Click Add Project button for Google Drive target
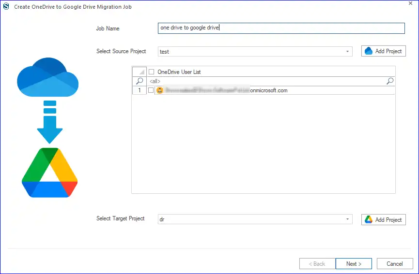The image size is (419, 274). click(x=384, y=219)
